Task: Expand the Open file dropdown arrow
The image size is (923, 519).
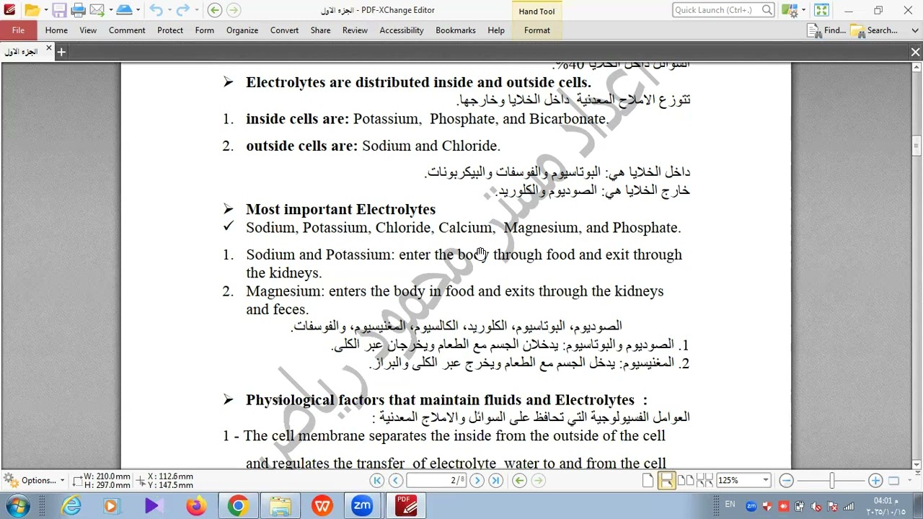Action: tap(45, 10)
